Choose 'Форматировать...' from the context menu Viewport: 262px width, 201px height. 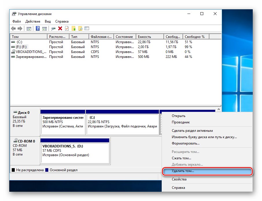(185, 143)
